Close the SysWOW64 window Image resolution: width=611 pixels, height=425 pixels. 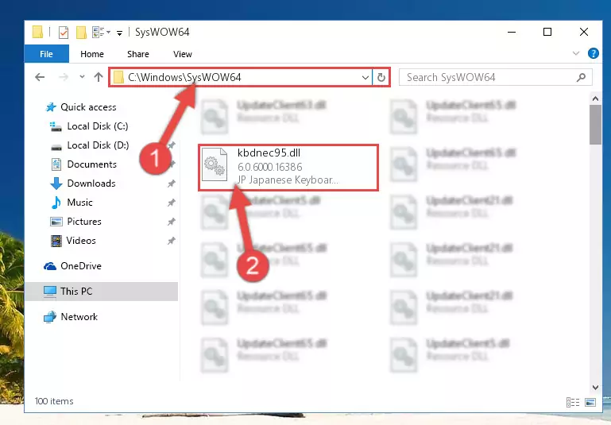[583, 32]
